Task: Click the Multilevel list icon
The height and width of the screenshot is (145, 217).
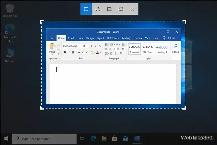Action: click(x=117, y=44)
